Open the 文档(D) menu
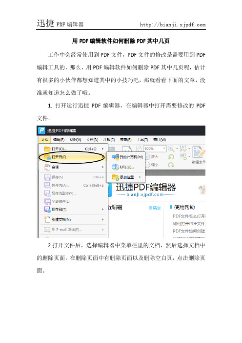This screenshot has height=343, width=242. (92, 140)
